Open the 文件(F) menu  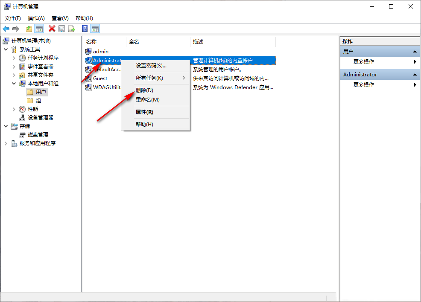(x=13, y=18)
